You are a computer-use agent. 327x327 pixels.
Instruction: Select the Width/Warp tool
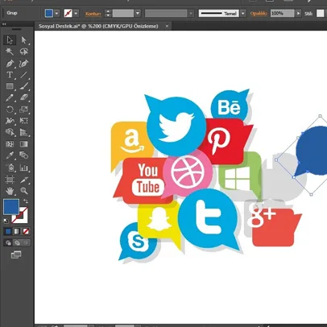coord(10,121)
